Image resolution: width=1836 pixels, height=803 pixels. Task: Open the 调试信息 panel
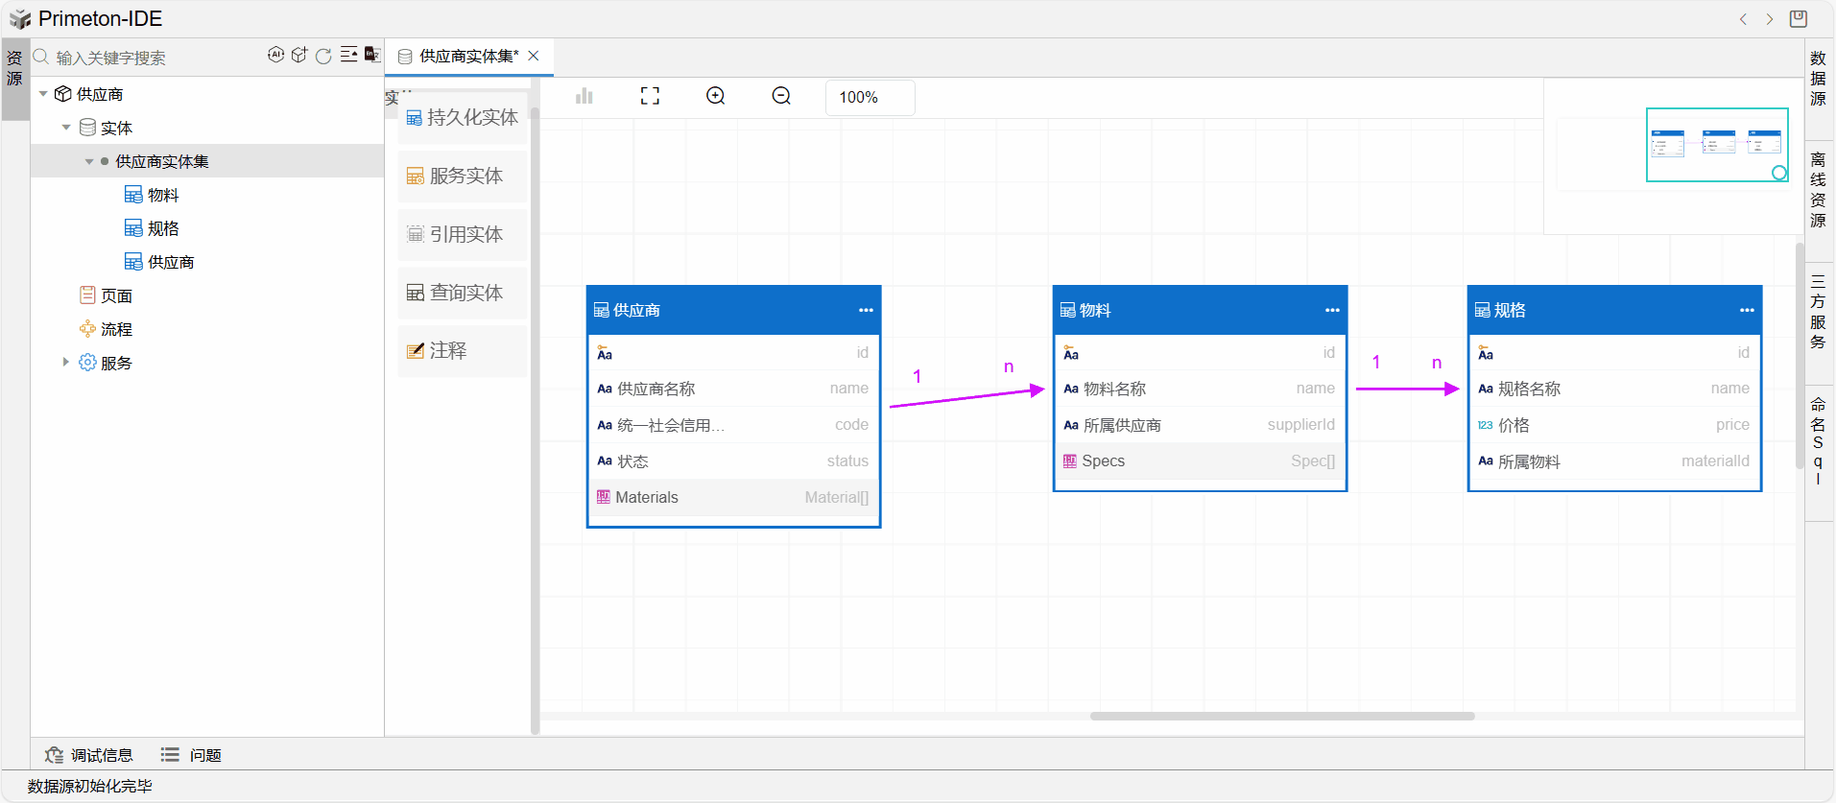[89, 755]
